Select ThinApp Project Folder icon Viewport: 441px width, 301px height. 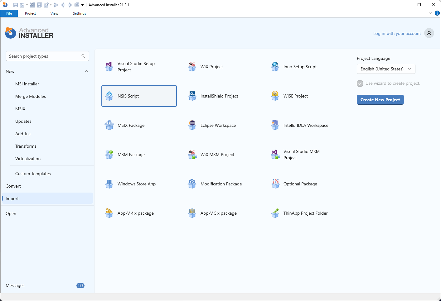pyautogui.click(x=275, y=213)
